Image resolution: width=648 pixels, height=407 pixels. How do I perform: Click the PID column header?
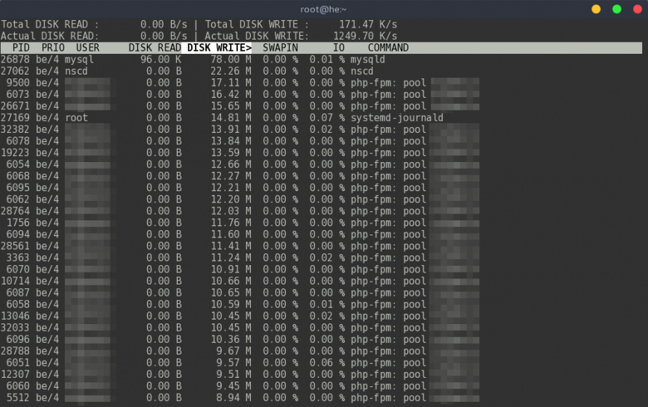pos(21,48)
